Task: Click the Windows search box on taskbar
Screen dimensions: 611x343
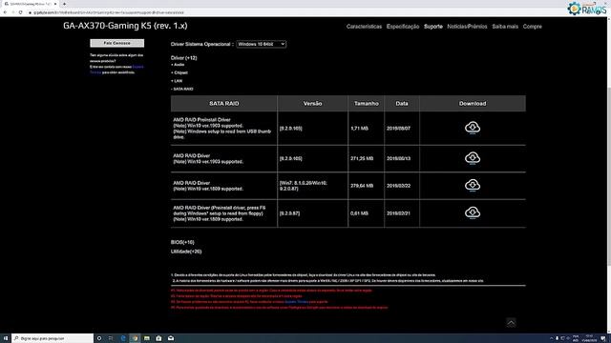Action: click(53, 338)
